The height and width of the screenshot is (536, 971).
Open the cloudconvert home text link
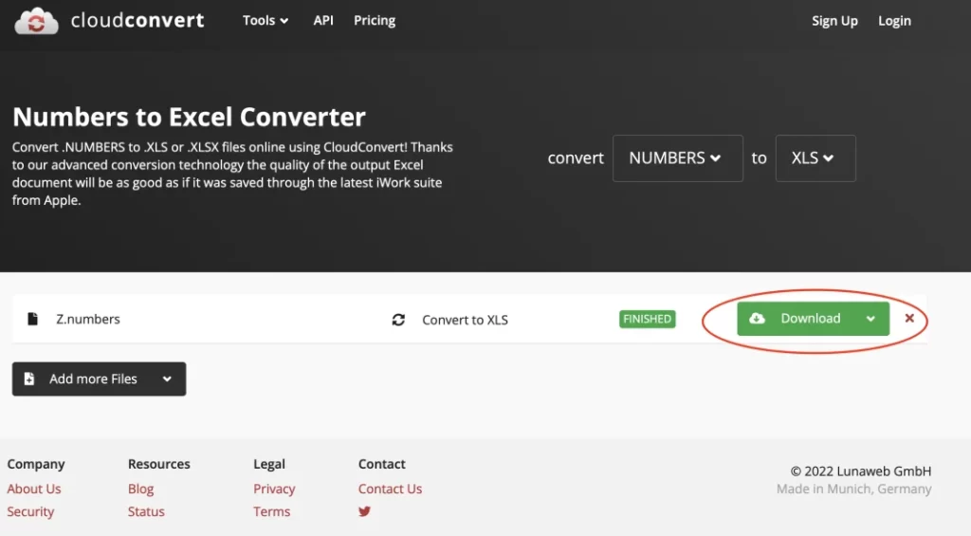[137, 21]
